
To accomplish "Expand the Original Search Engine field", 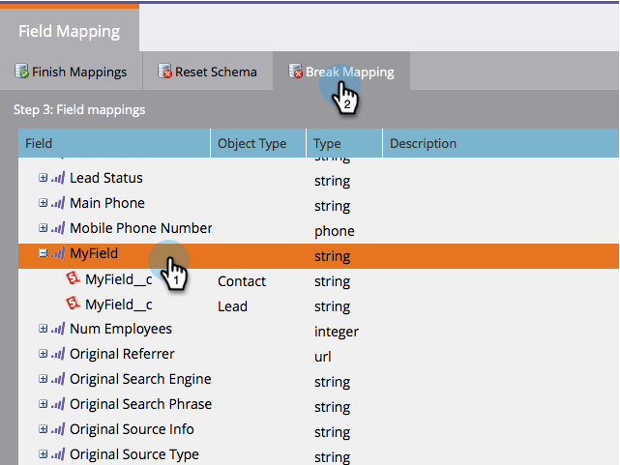I will pyautogui.click(x=43, y=379).
